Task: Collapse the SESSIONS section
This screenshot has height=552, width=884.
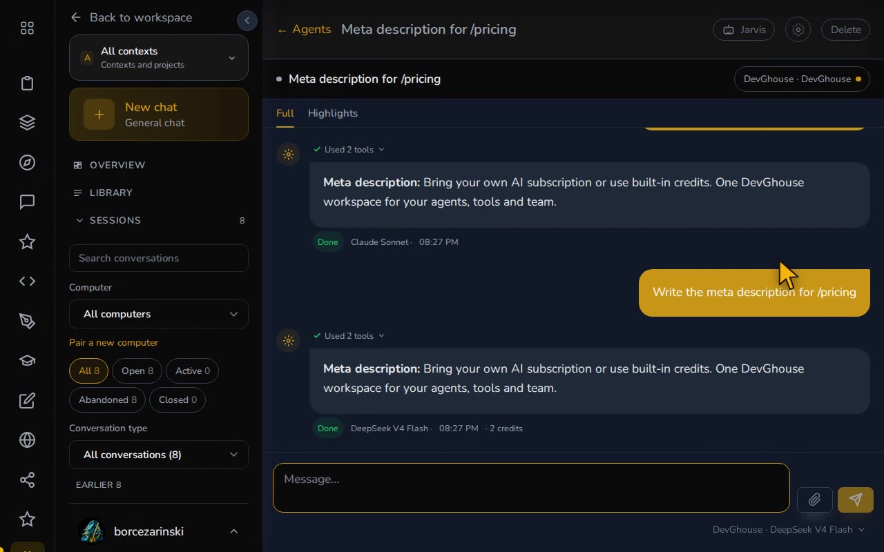Action: (159, 220)
